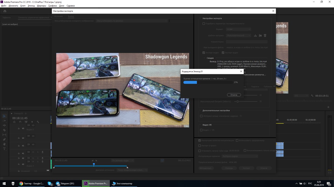Select the Type tool
Viewport: 334px width, 187px height.
[x=4, y=149]
